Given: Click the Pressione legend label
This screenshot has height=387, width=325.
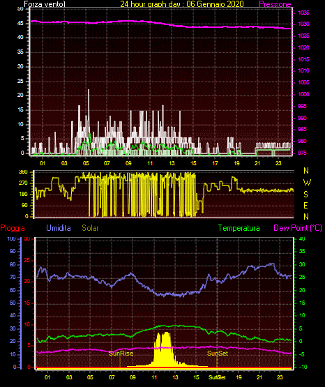Looking at the screenshot, I should coord(275,4).
